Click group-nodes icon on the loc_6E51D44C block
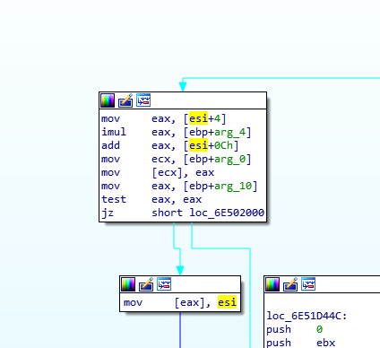The height and width of the screenshot is (348, 380). pos(308,284)
